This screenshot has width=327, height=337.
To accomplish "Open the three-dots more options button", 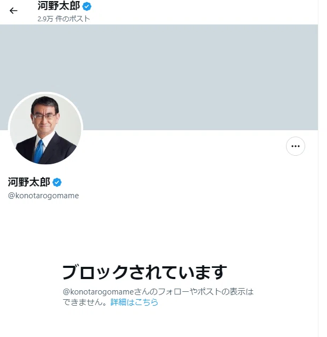I will point(296,146).
